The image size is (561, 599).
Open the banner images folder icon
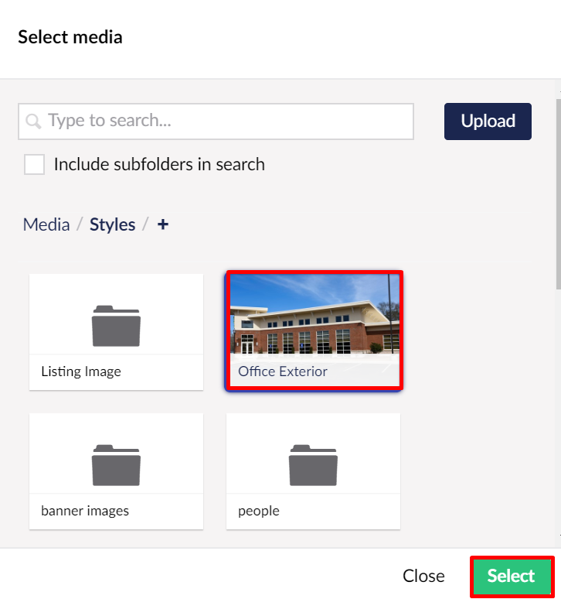coord(116,465)
